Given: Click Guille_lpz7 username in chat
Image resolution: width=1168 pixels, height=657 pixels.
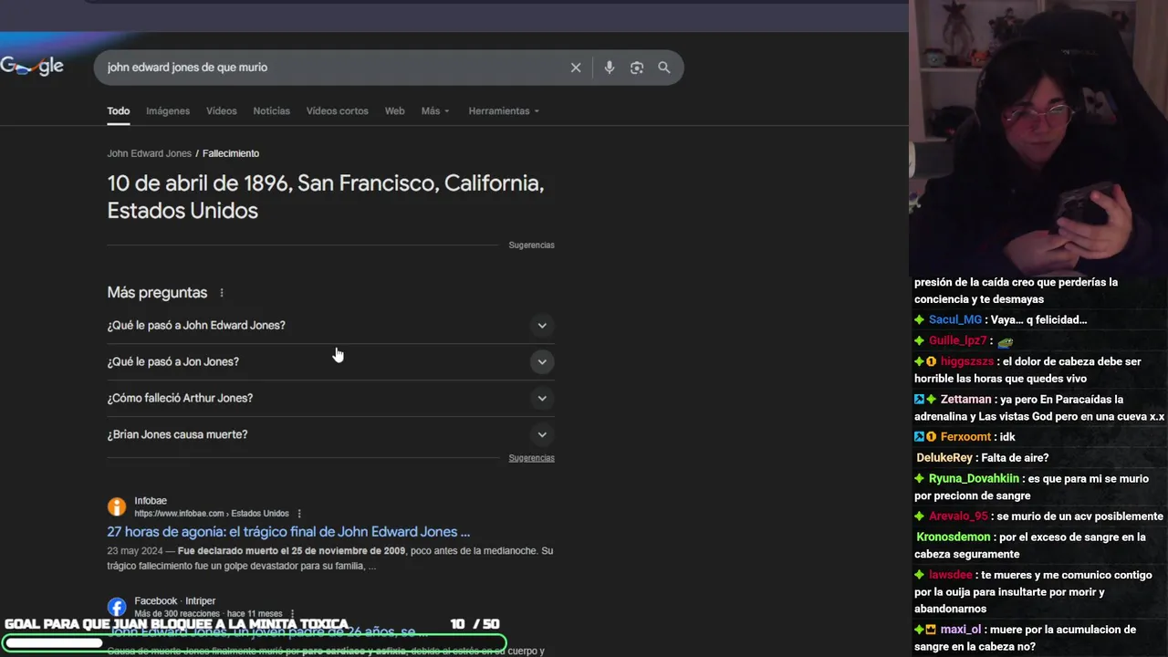Looking at the screenshot, I should [x=957, y=340].
